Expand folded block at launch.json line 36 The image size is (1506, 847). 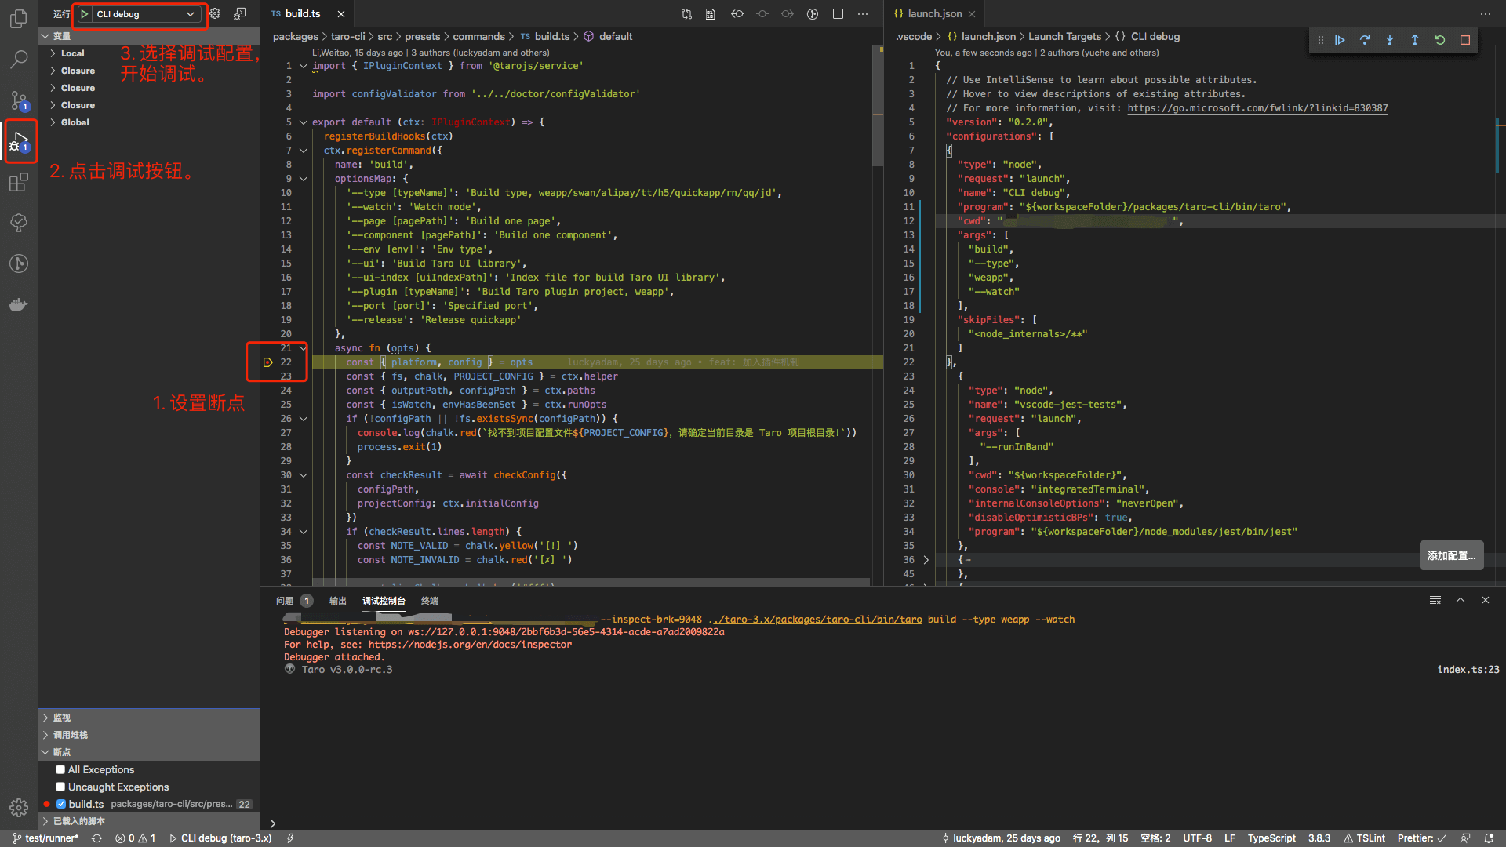tap(926, 560)
